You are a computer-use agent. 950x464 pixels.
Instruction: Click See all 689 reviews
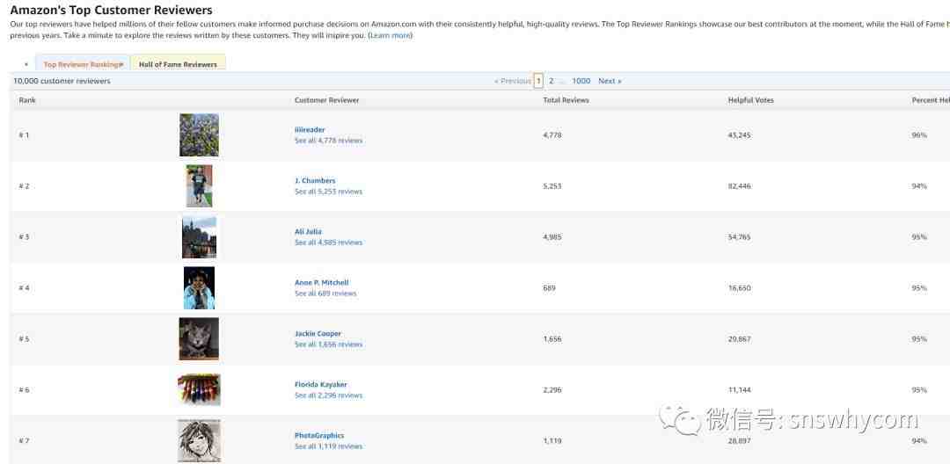pos(325,294)
